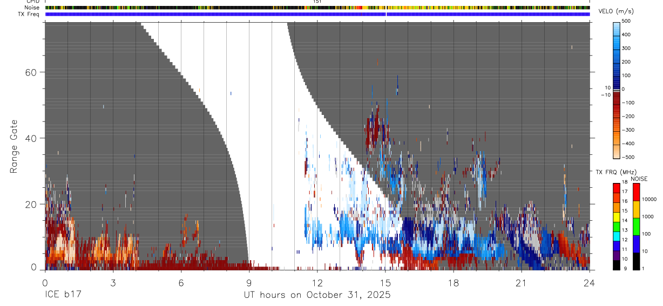Click the 100 label on NOISE scale
The image size is (663, 306).
(x=647, y=234)
